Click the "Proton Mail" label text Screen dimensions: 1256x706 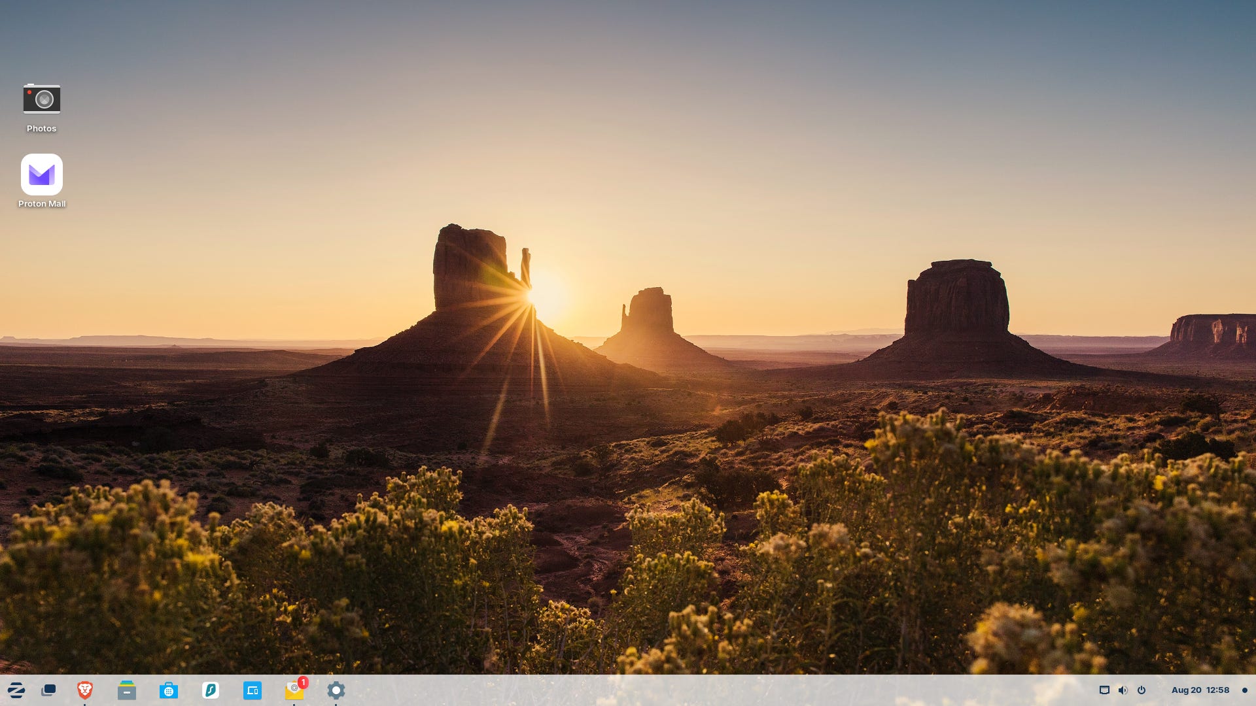[42, 204]
